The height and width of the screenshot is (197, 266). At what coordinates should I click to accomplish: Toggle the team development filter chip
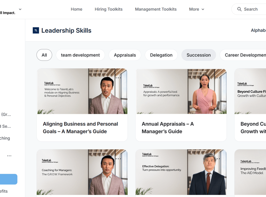[x=80, y=55]
